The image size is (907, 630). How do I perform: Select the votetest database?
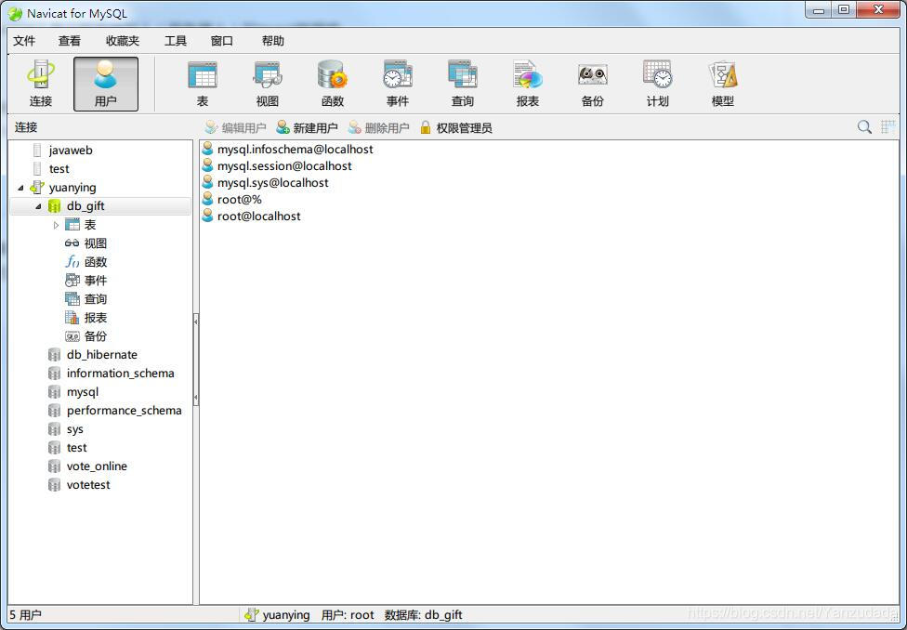click(88, 485)
